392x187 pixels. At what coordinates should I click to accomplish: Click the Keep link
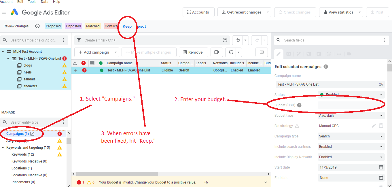(127, 26)
